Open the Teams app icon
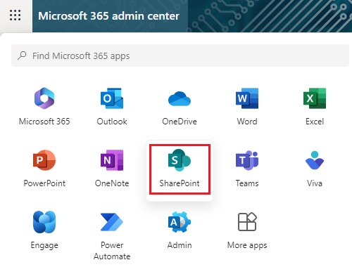The image size is (352, 274). click(247, 160)
